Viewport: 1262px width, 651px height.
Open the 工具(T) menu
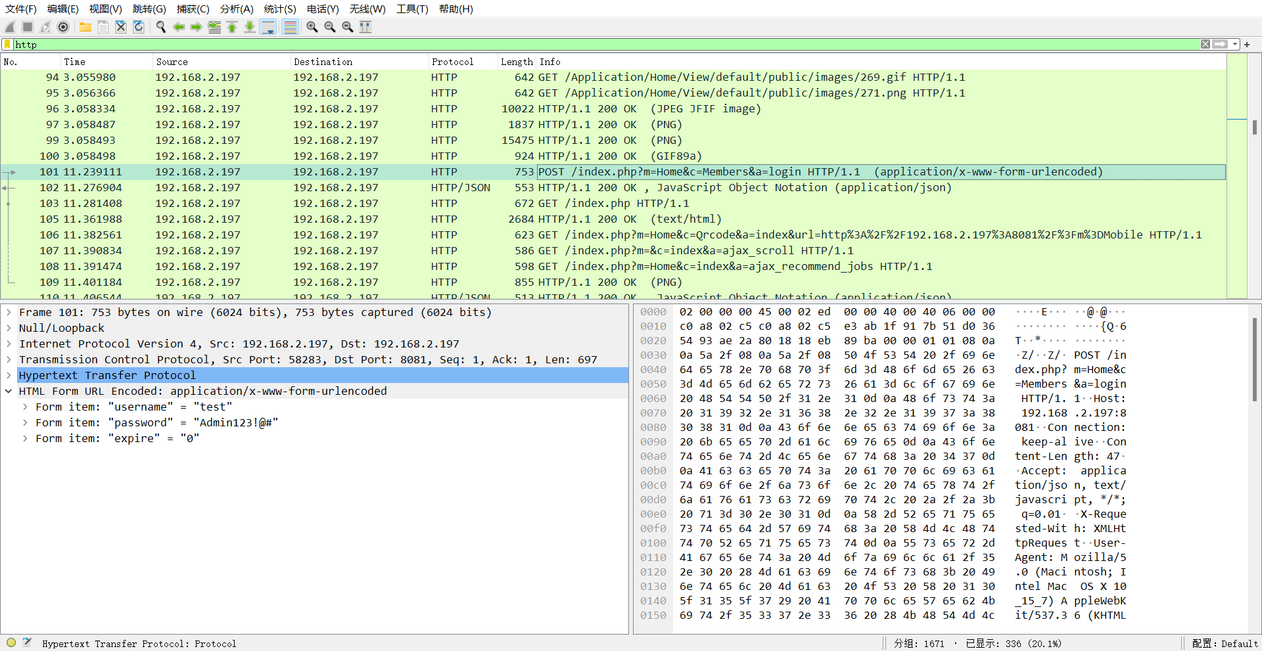pos(412,9)
